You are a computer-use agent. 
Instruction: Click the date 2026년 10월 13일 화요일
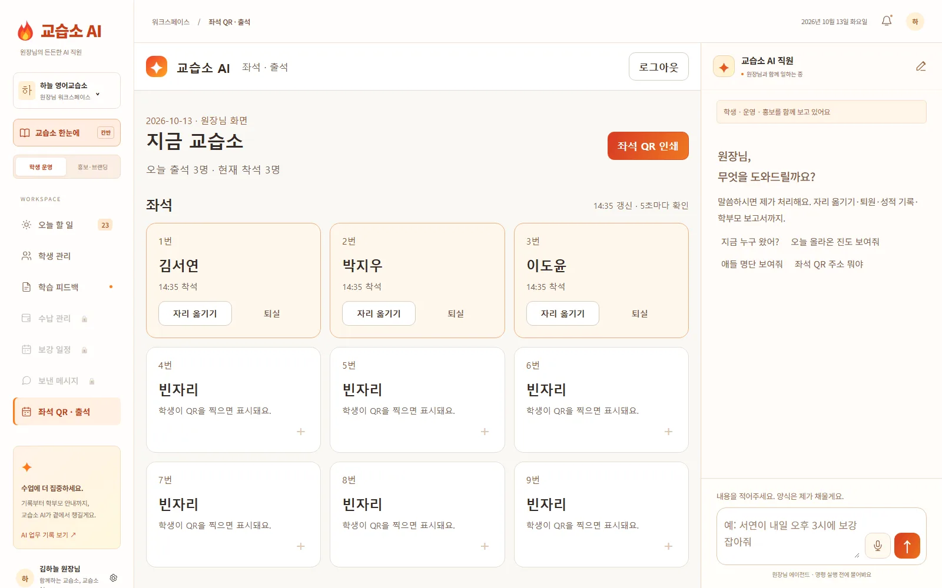tap(834, 22)
